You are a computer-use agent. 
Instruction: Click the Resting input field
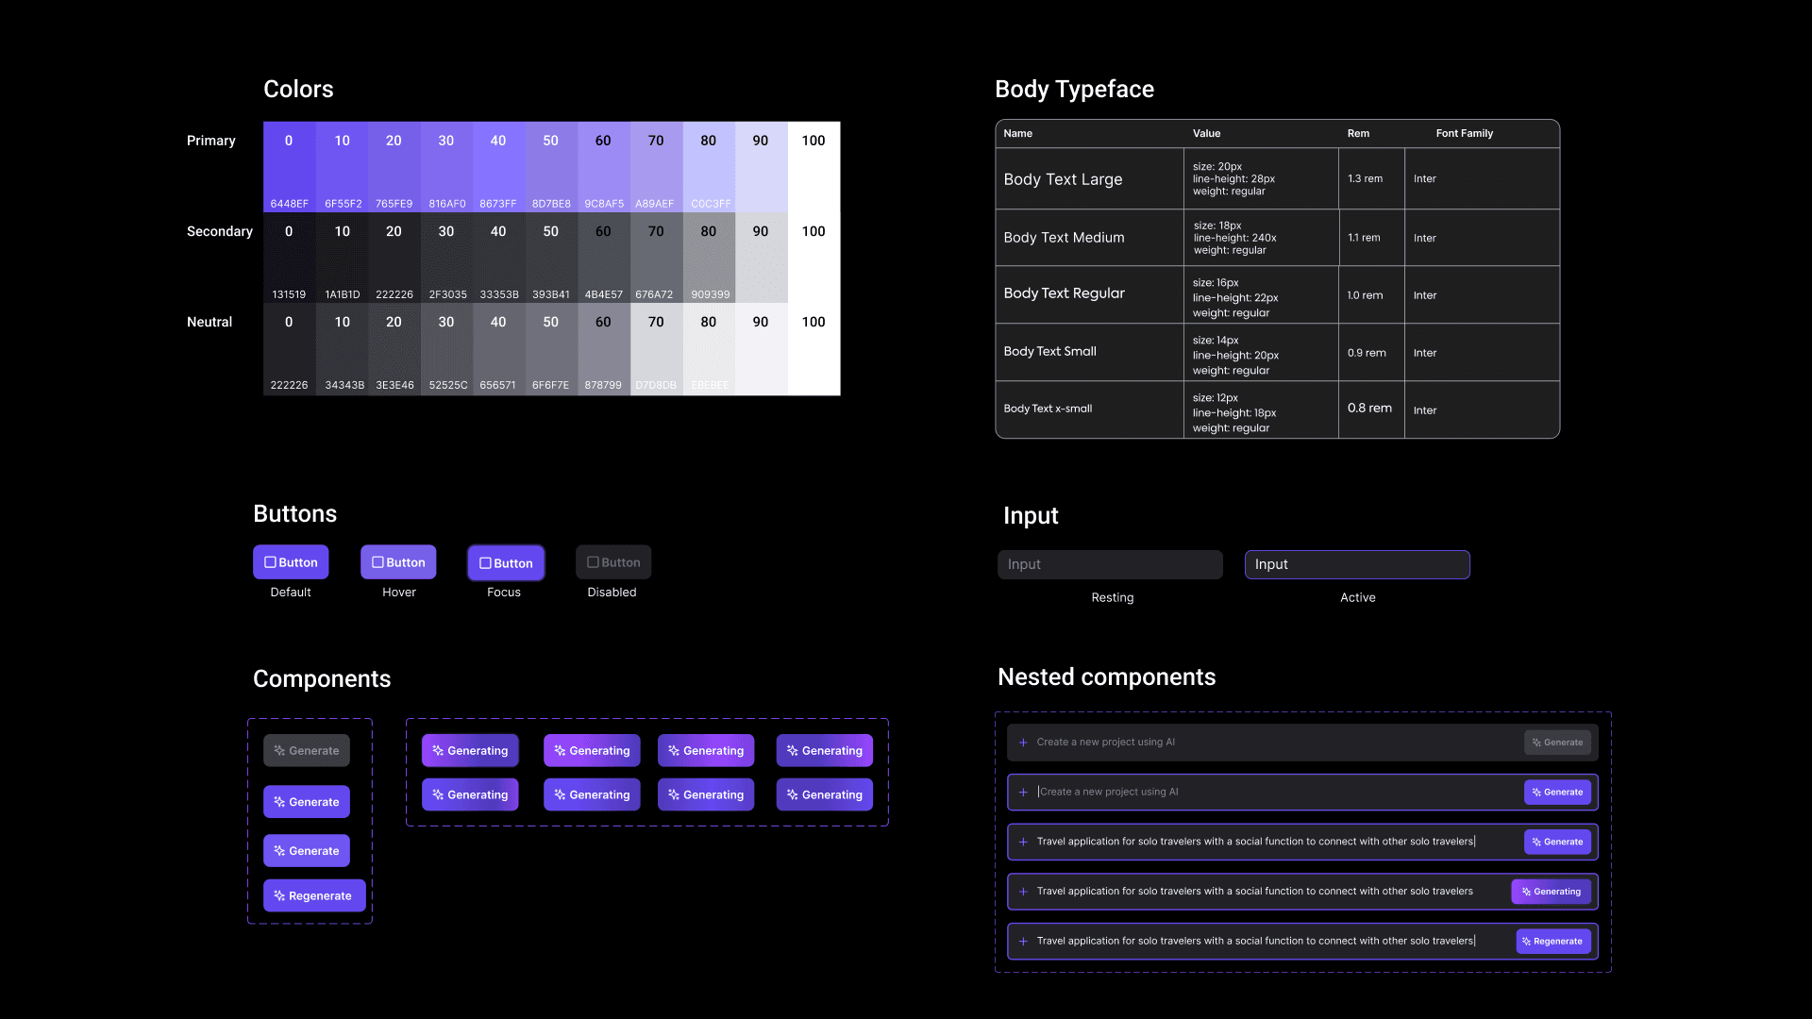coord(1110,564)
